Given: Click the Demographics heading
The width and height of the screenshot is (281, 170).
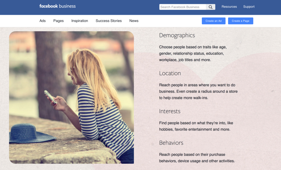Looking at the screenshot, I should [177, 35].
